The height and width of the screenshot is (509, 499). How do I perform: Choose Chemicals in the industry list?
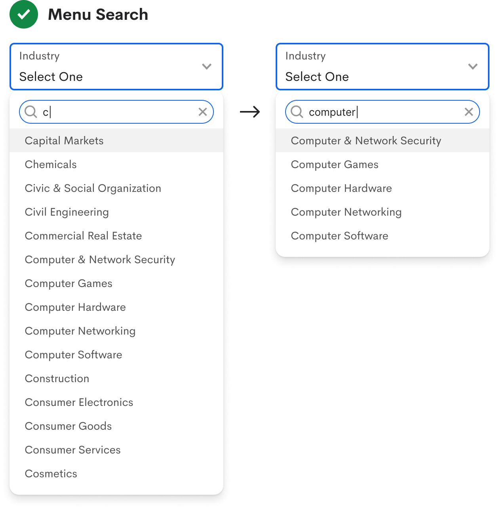point(51,165)
